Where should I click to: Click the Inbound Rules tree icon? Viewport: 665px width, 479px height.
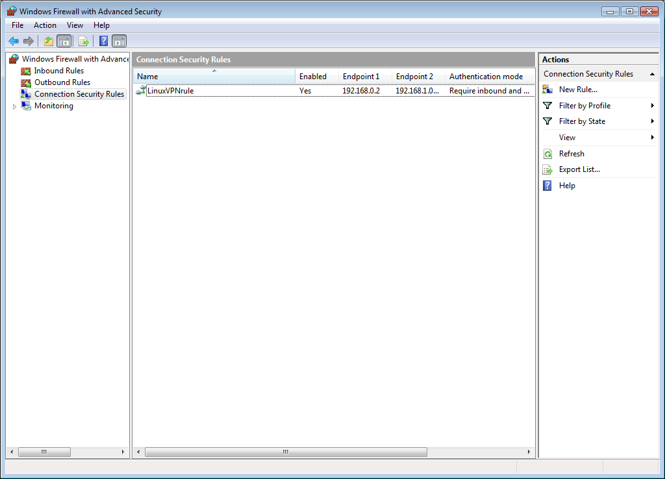click(26, 71)
